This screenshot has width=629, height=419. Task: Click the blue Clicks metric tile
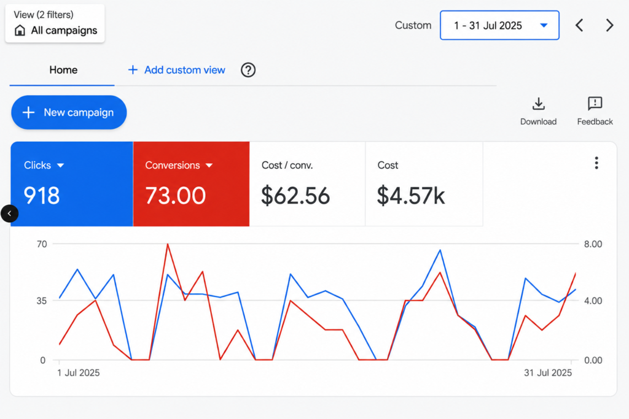[x=72, y=184]
